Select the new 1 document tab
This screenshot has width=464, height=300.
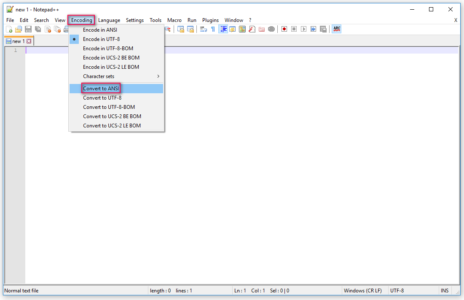point(19,41)
